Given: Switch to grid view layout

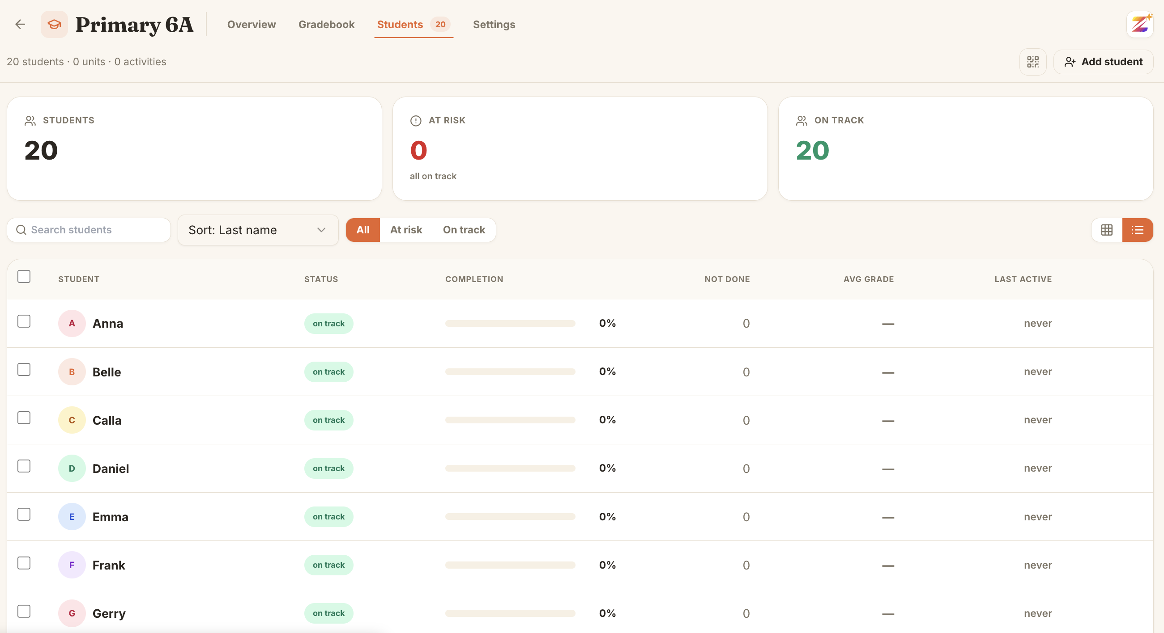Looking at the screenshot, I should point(1107,230).
